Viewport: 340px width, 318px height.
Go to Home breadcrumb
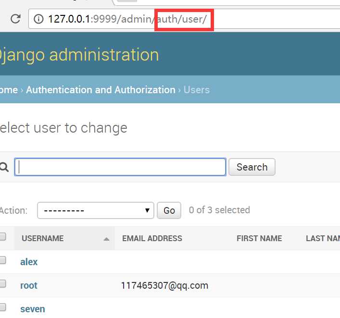9,90
